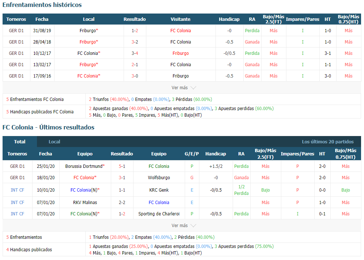Screen dimensions: 364x260
Task: Open the KRC Genk team link
Action: (x=159, y=190)
